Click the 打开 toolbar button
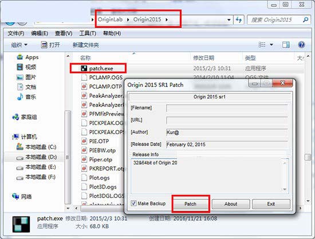Image resolution: width=315 pixels, height=239 pixels. [x=50, y=45]
